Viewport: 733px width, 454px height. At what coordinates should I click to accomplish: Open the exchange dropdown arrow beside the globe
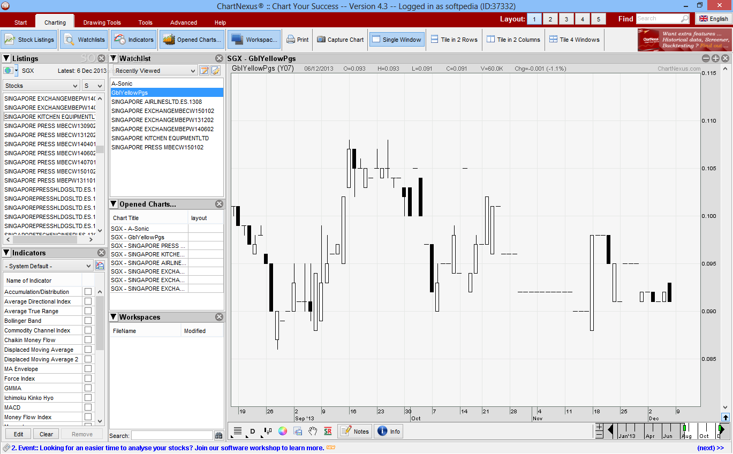click(x=16, y=71)
